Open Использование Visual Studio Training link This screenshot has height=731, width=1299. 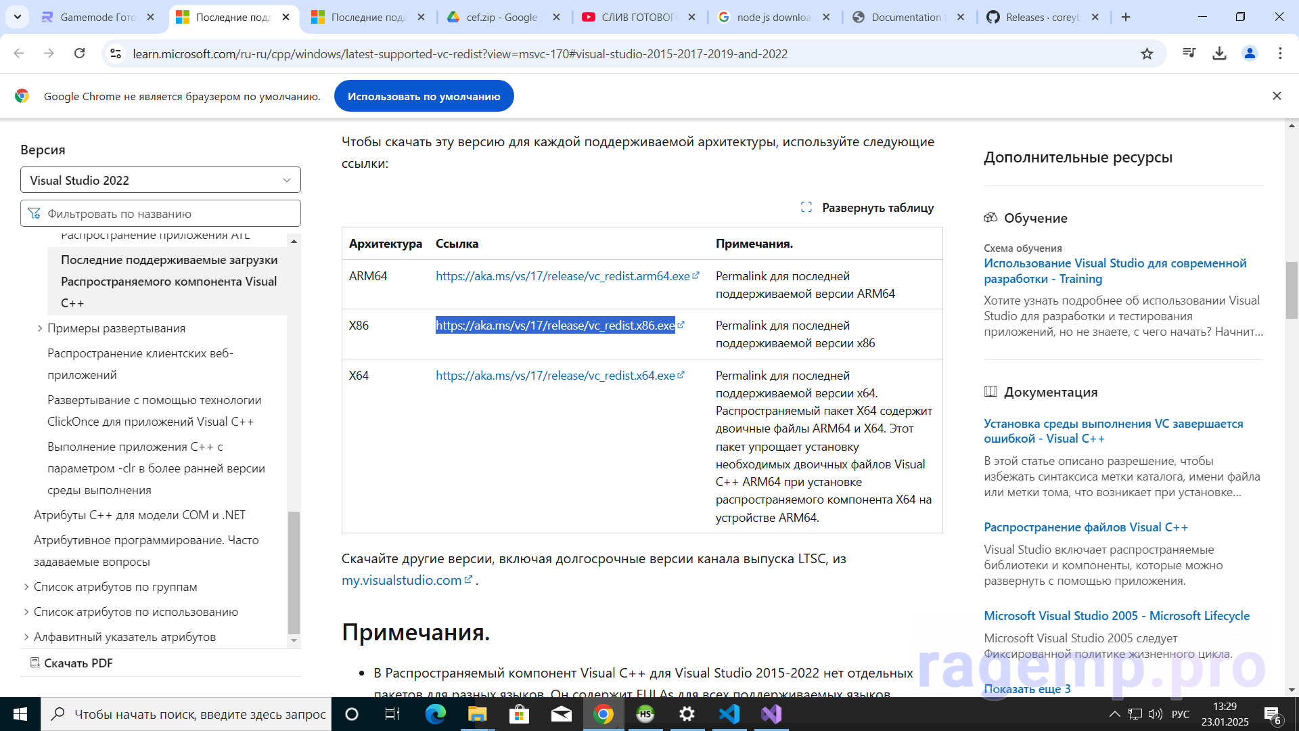pyautogui.click(x=1115, y=271)
